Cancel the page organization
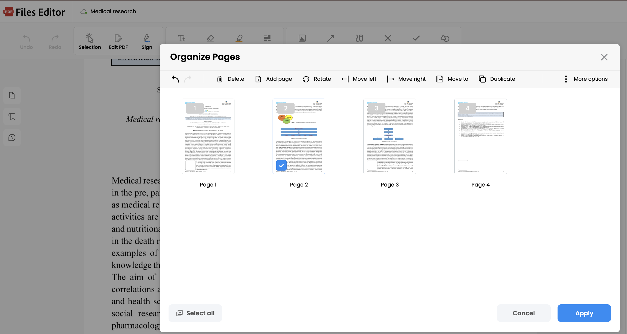This screenshot has height=334, width=627. tap(524, 313)
